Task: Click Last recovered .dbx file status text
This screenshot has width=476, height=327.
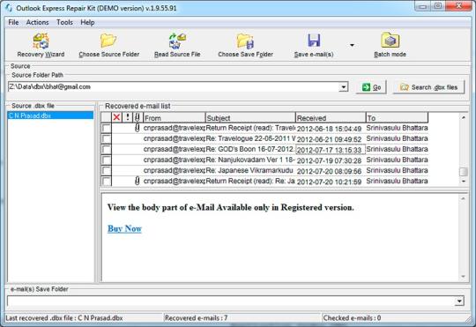Action: pos(64,318)
